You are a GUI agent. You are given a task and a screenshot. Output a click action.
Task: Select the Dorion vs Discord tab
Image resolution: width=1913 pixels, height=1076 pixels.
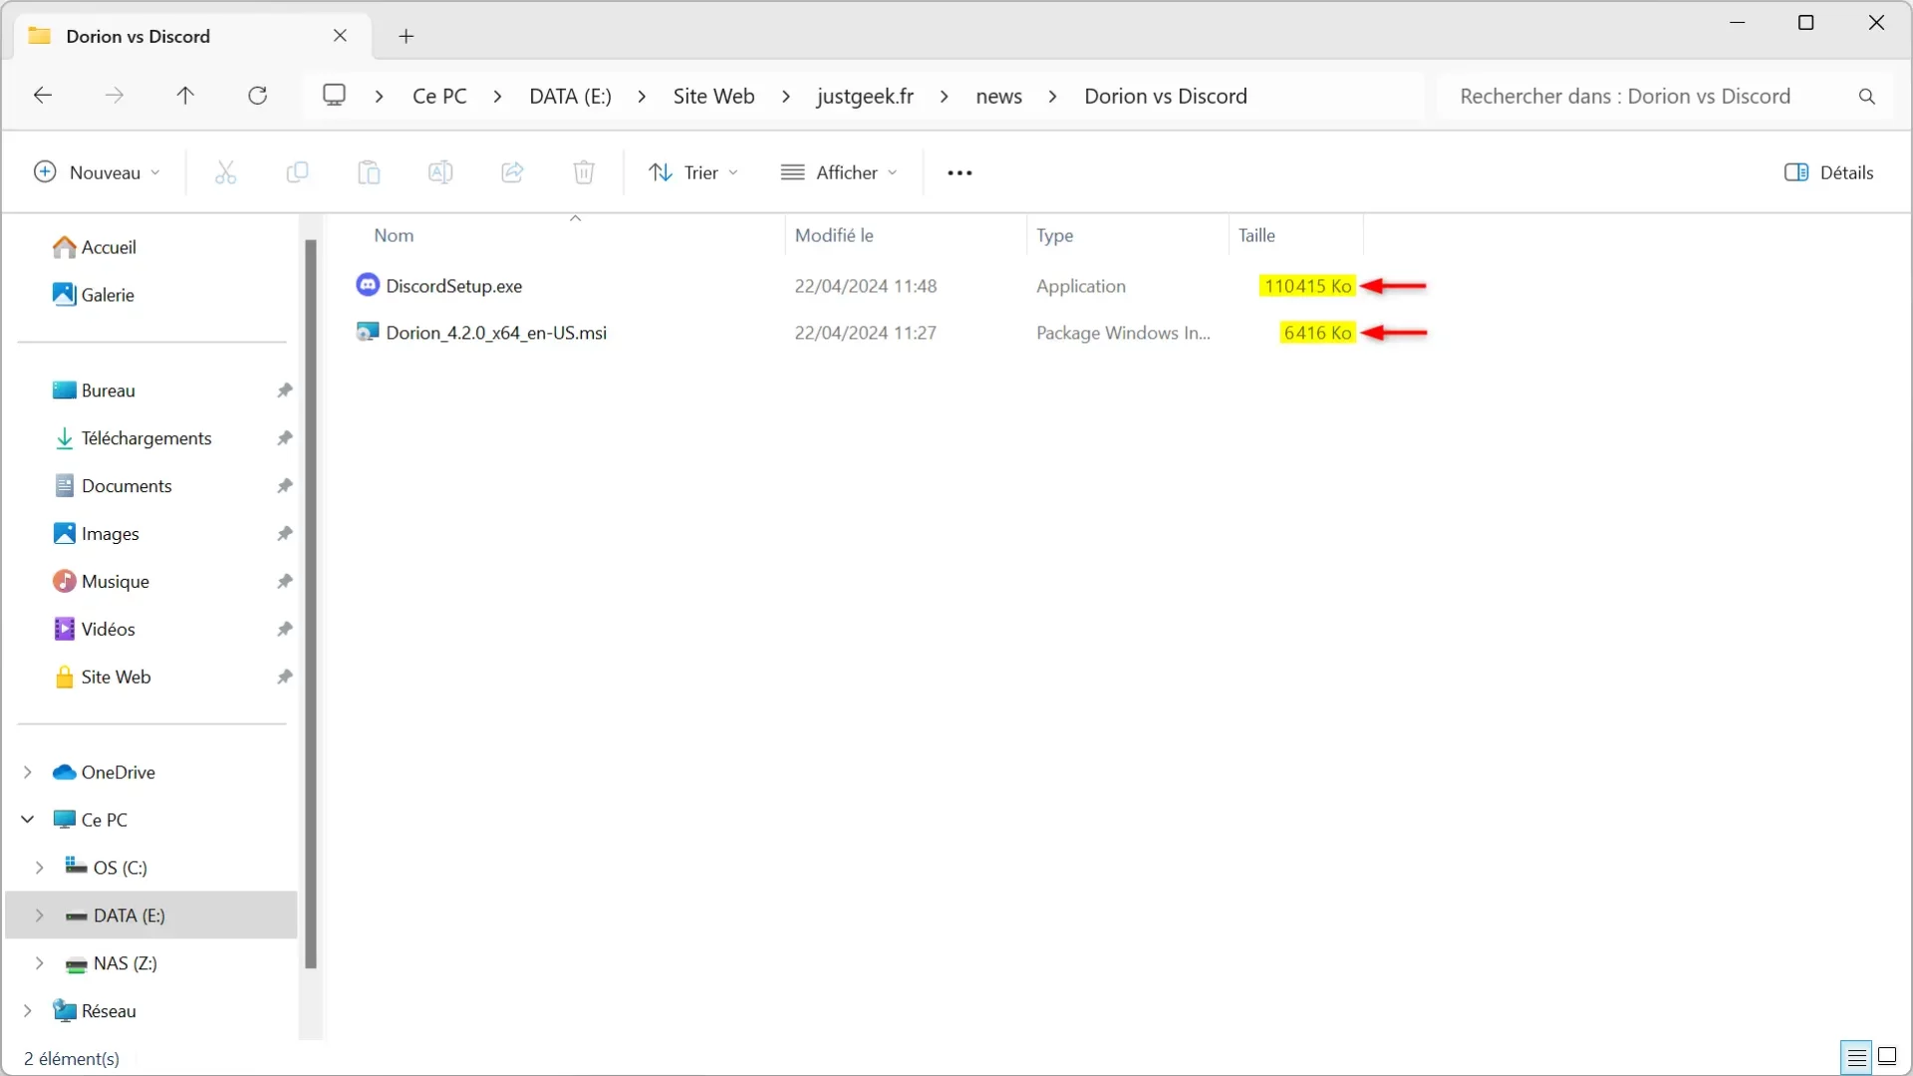[x=194, y=36]
